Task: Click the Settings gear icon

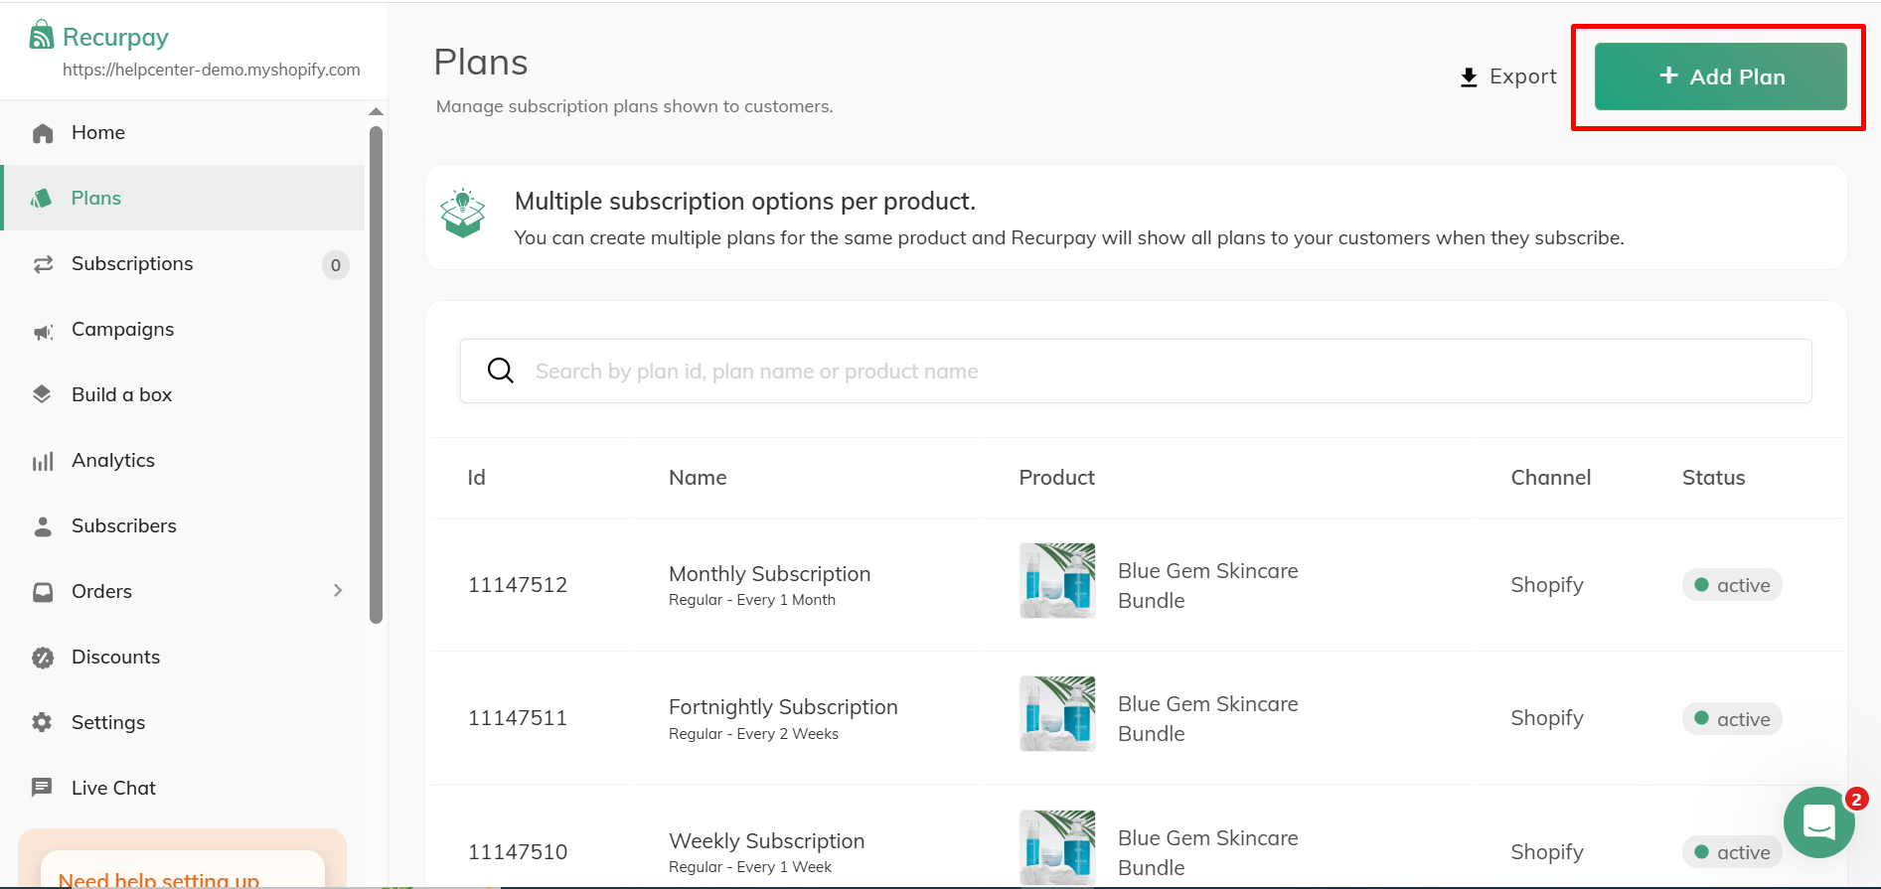Action: pyautogui.click(x=42, y=722)
